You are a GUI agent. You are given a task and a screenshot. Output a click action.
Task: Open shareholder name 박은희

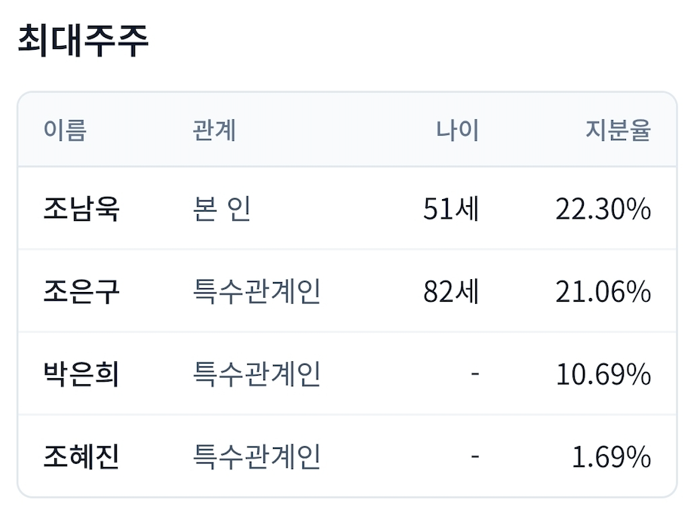81,374
